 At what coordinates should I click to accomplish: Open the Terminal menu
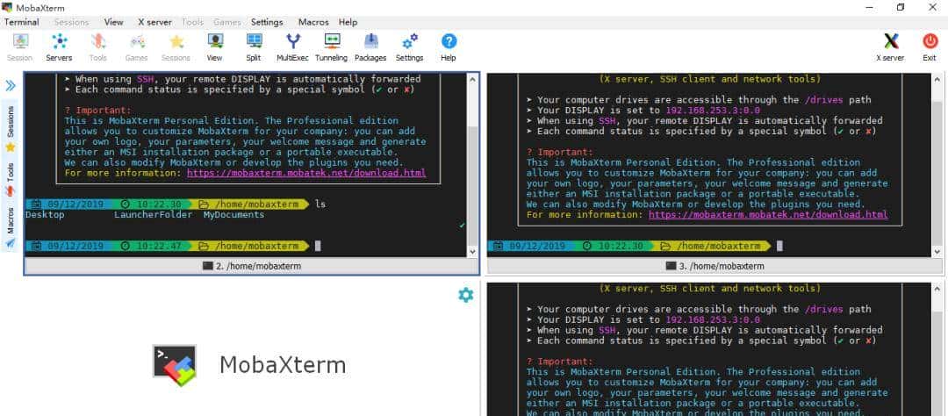(21, 22)
